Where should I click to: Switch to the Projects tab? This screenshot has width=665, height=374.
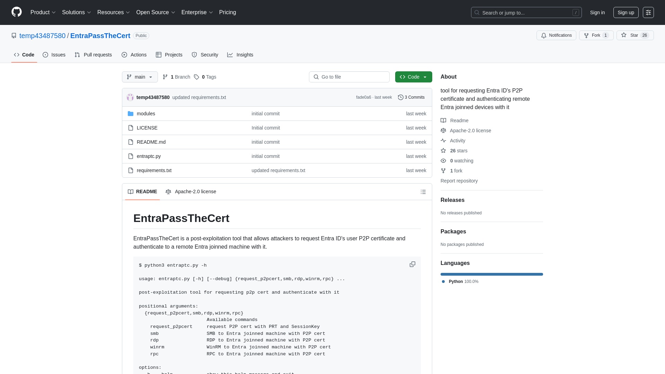coord(169,55)
